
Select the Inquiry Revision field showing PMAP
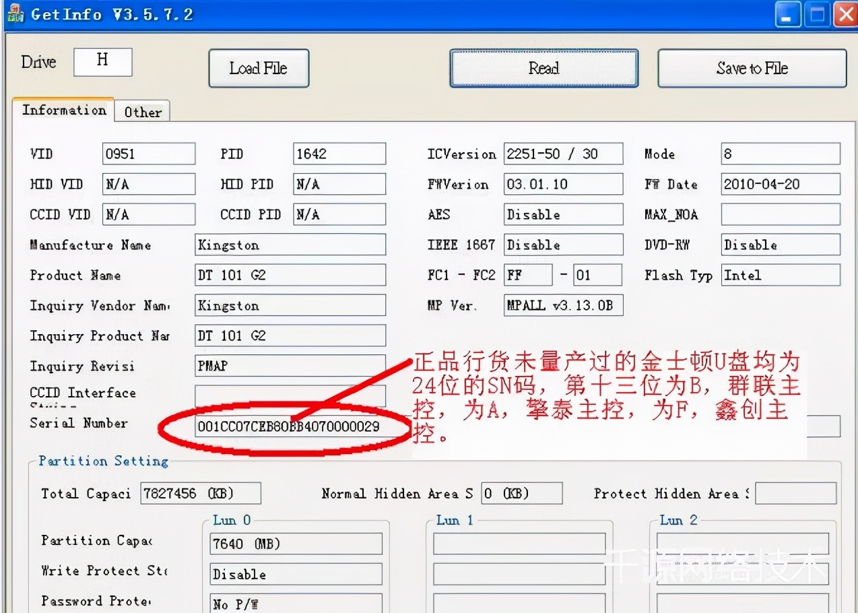[290, 366]
